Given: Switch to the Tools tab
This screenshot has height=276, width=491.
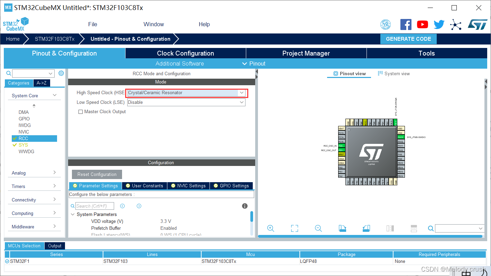Looking at the screenshot, I should point(427,53).
